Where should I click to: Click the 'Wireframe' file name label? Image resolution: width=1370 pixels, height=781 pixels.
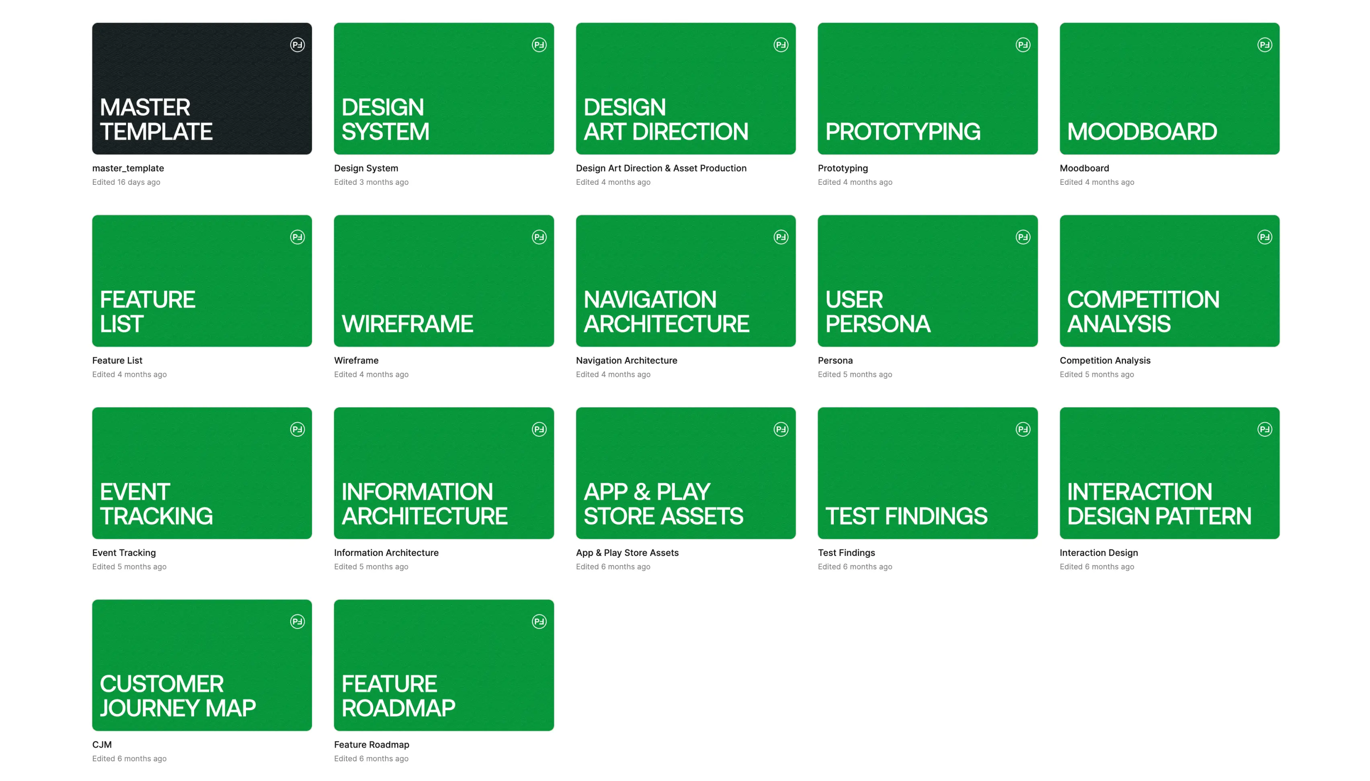tap(356, 360)
